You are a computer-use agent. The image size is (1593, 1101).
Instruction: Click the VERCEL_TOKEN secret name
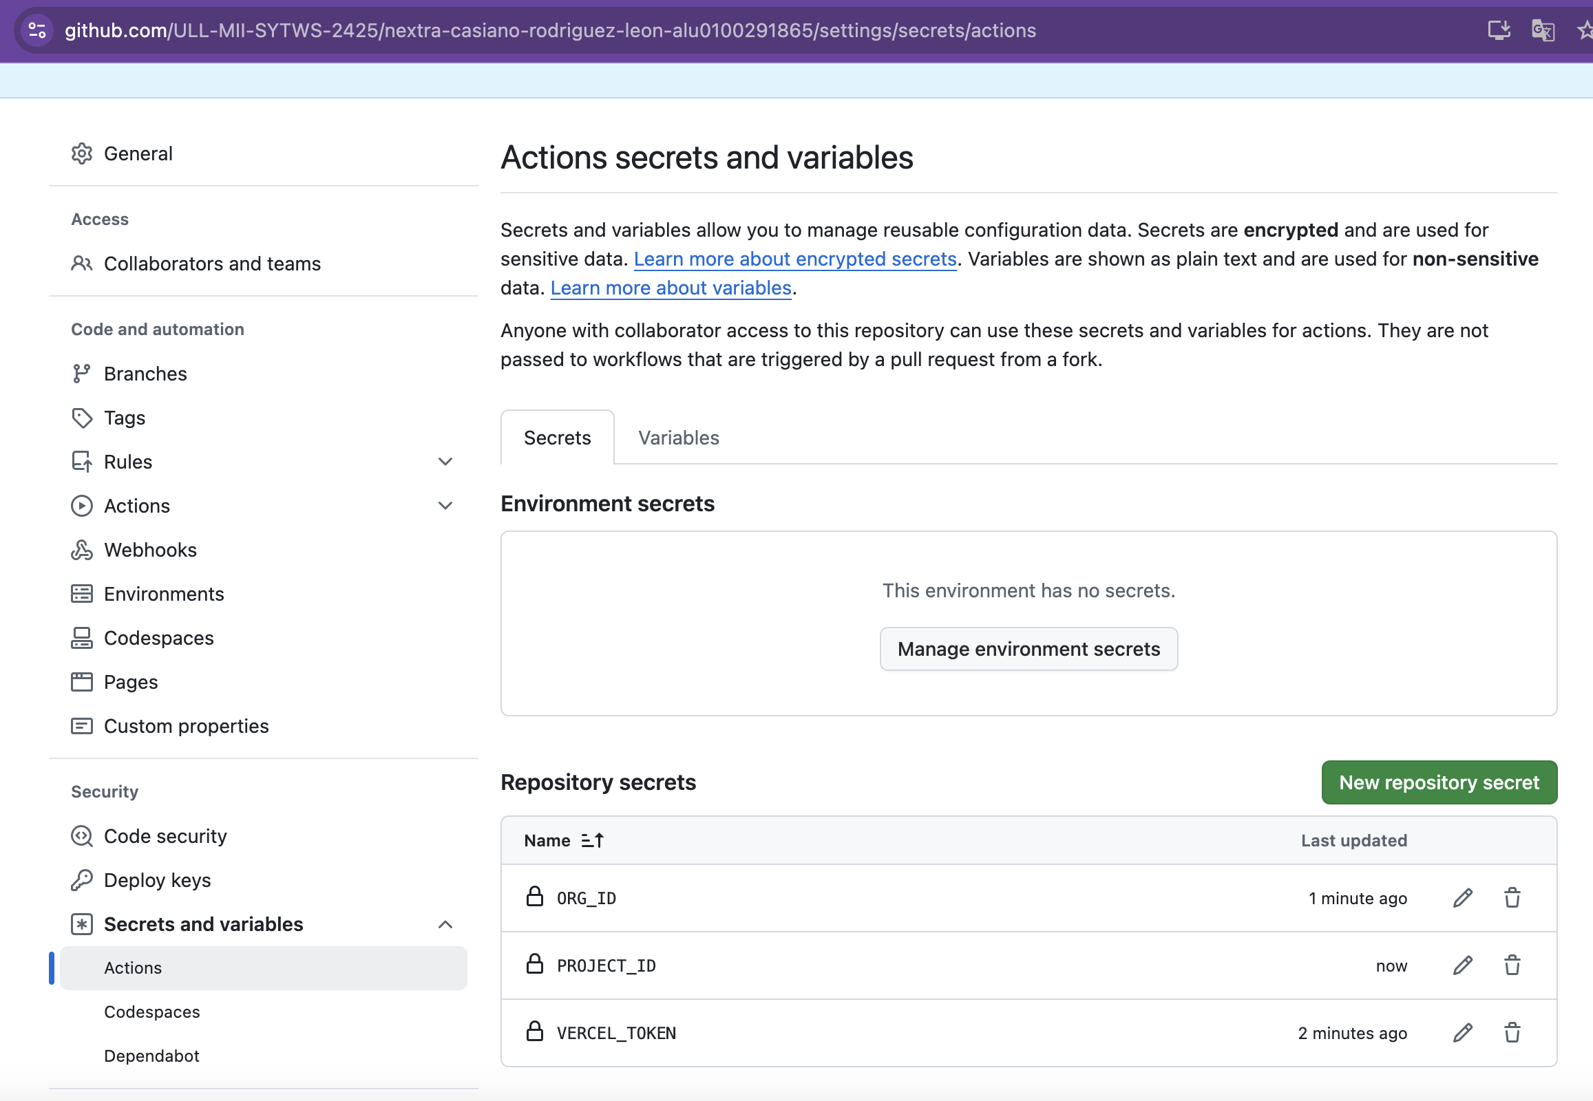(616, 1034)
